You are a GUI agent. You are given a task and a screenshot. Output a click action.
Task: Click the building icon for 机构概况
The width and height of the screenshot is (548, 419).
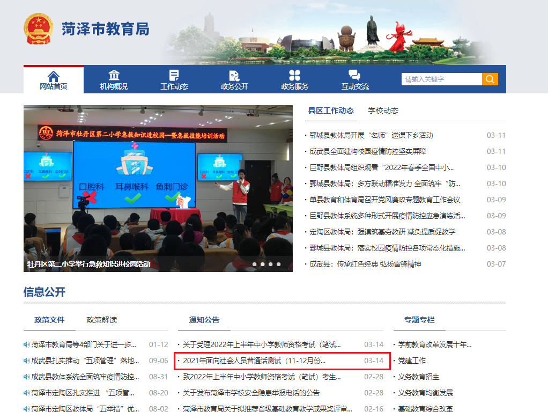[114, 75]
